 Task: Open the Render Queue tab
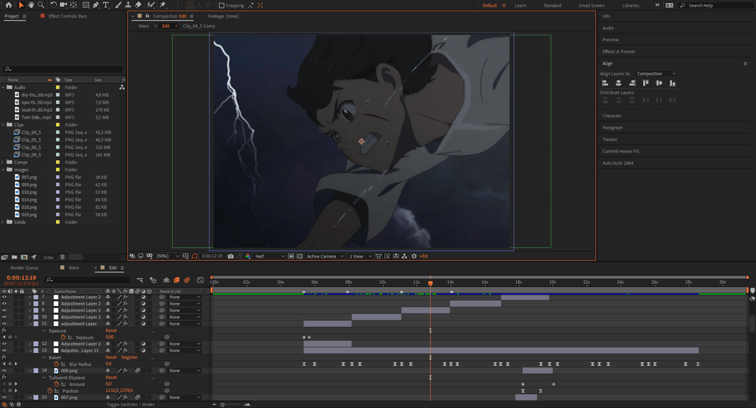(x=24, y=268)
